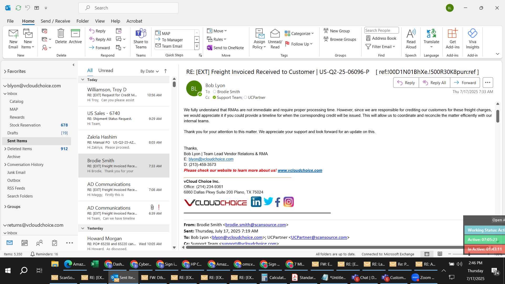Click Forward button in reading pane
This screenshot has height=284, width=505.
pyautogui.click(x=465, y=83)
